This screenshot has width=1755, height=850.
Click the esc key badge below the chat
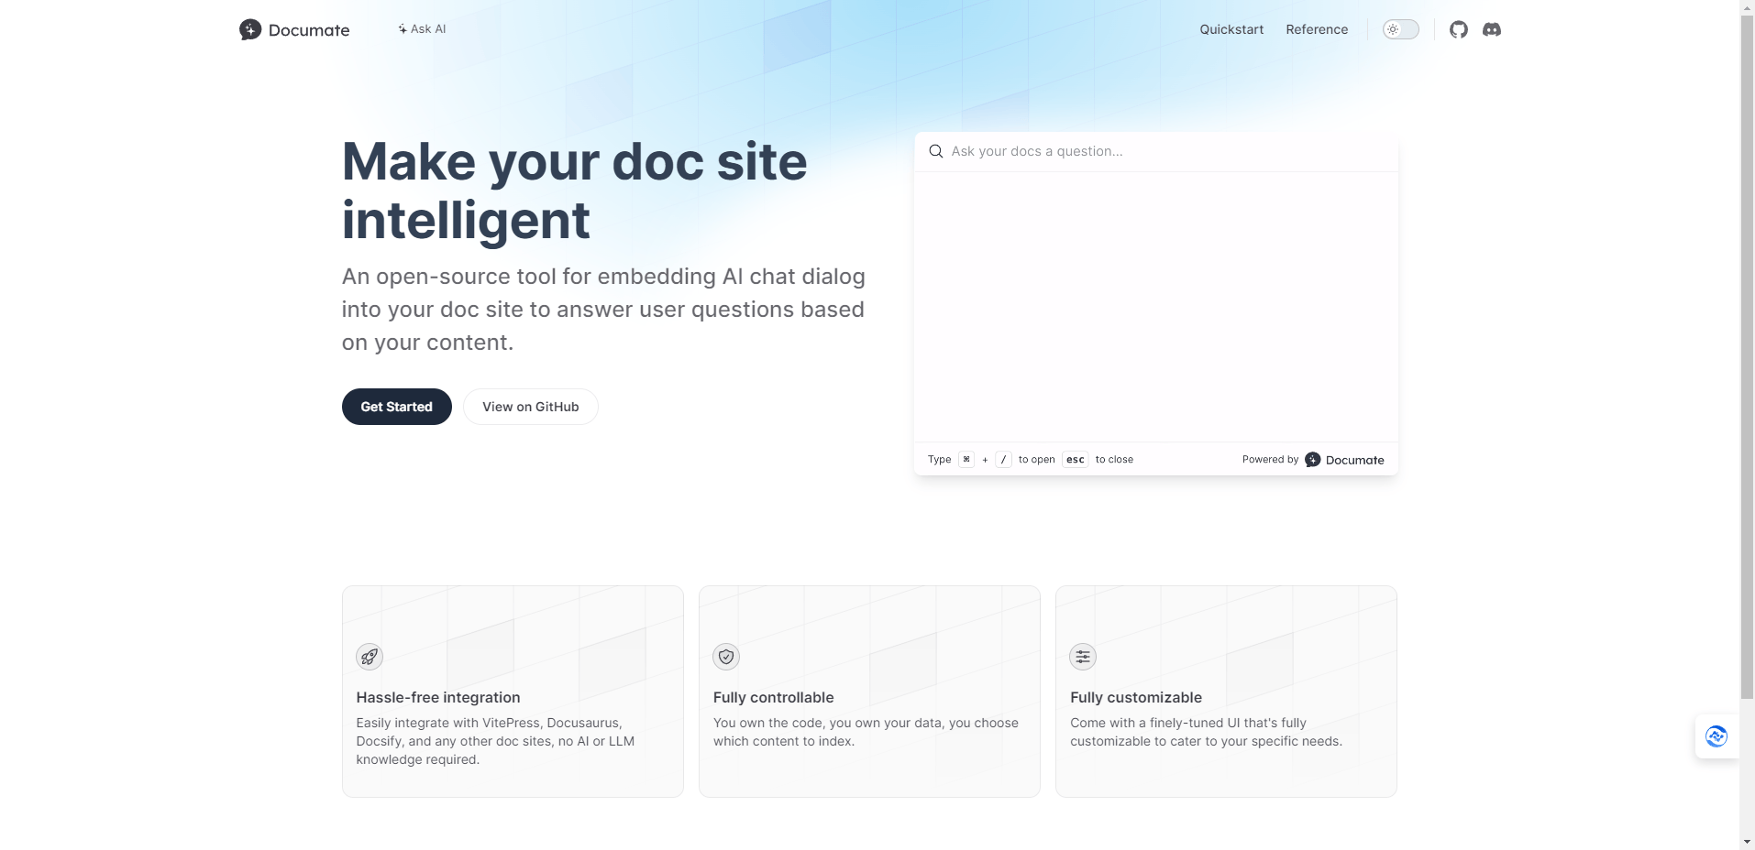[x=1074, y=459]
